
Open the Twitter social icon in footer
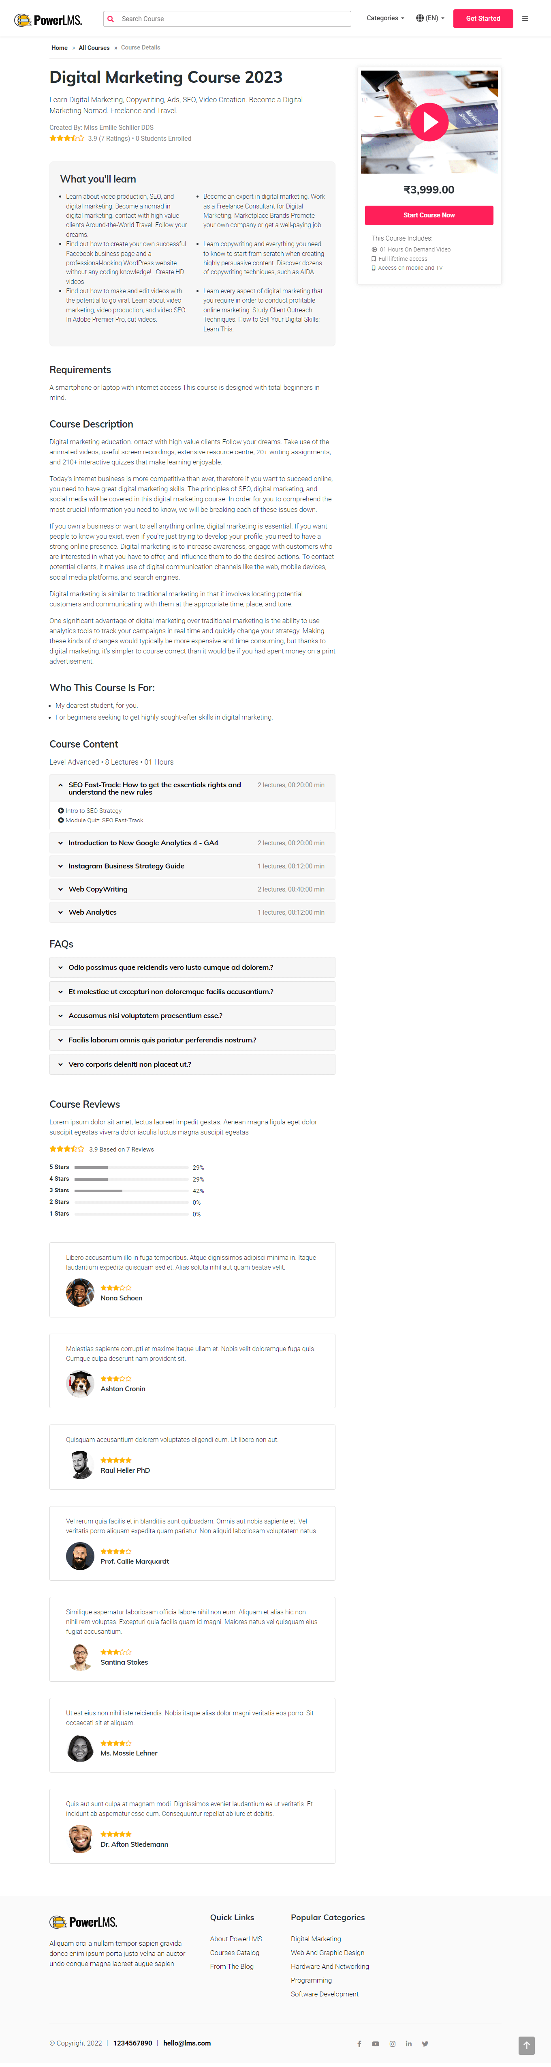(425, 2044)
